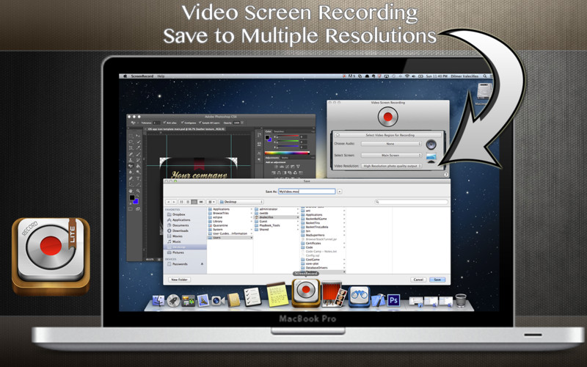This screenshot has height=367, width=587.
Task: Open Launchpad rocket icon in the Dock
Action: coord(173,301)
